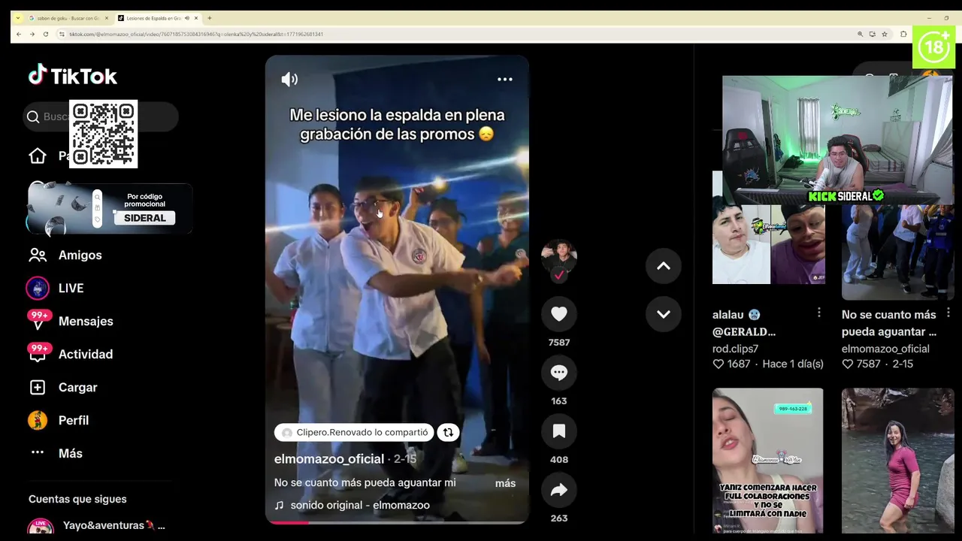Click the Cargar plus-square icon

click(38, 387)
